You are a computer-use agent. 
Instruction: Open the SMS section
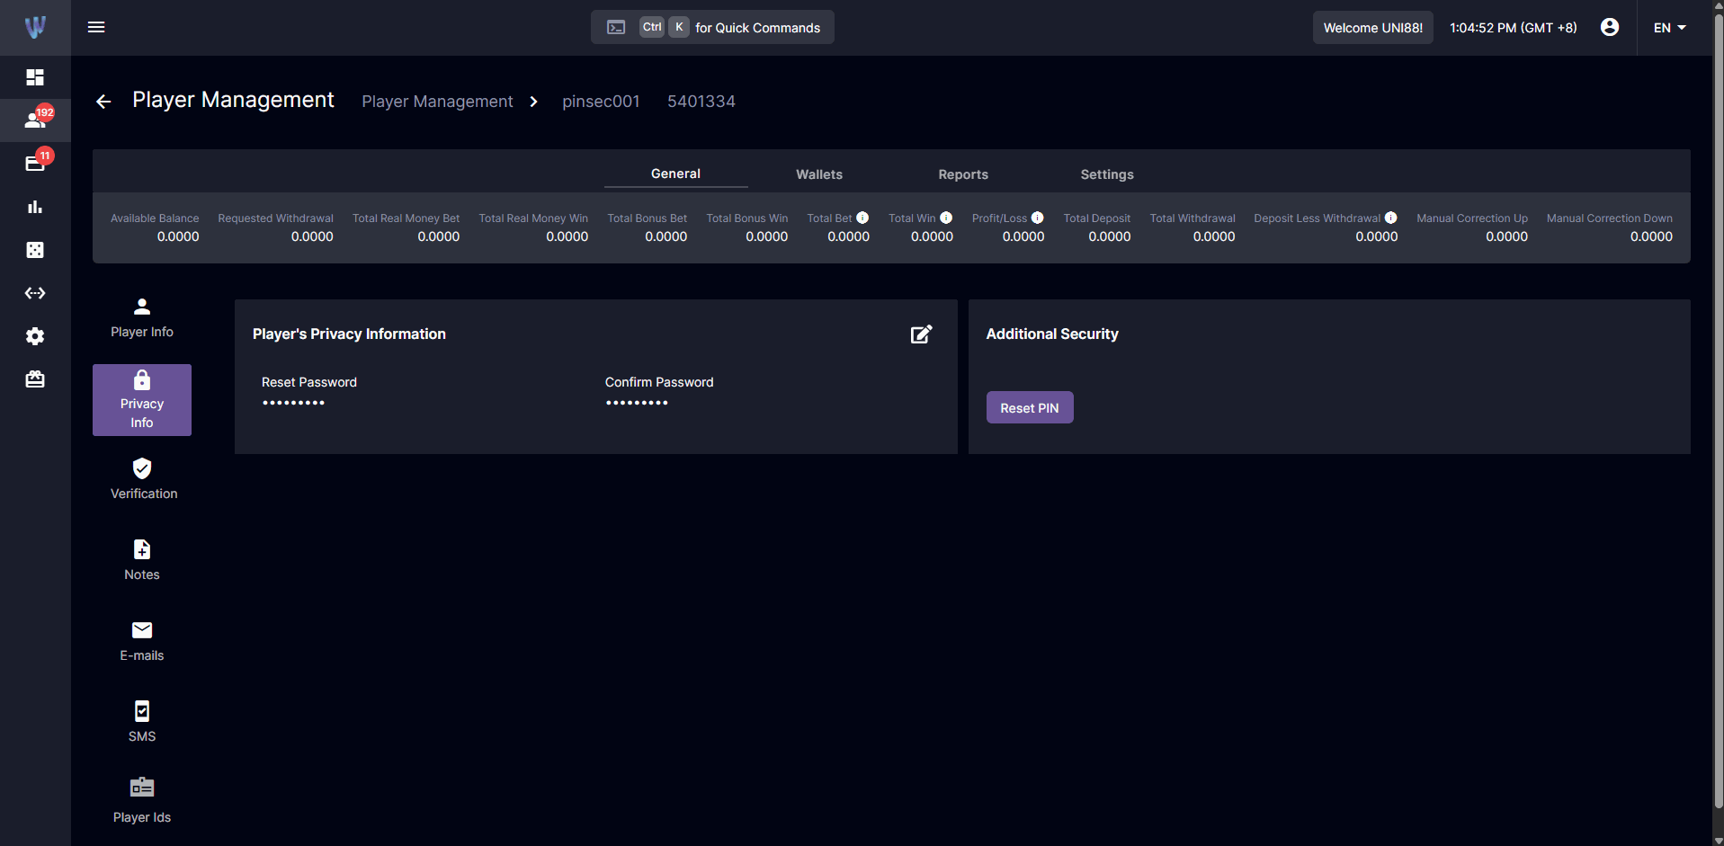click(x=142, y=723)
